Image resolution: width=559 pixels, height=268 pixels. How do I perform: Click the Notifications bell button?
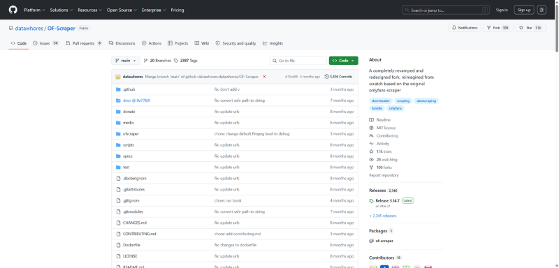(465, 28)
